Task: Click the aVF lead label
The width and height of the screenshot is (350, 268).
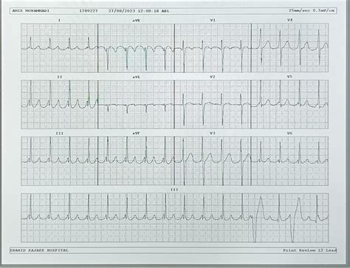Action: [136, 133]
